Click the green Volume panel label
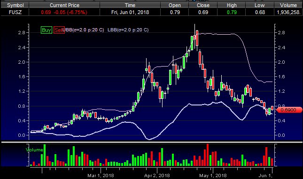The width and height of the screenshot is (303, 179). pyautogui.click(x=34, y=149)
